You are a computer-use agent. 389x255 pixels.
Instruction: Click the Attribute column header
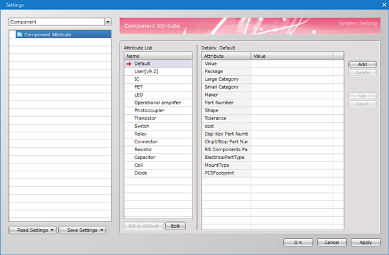[x=226, y=56]
